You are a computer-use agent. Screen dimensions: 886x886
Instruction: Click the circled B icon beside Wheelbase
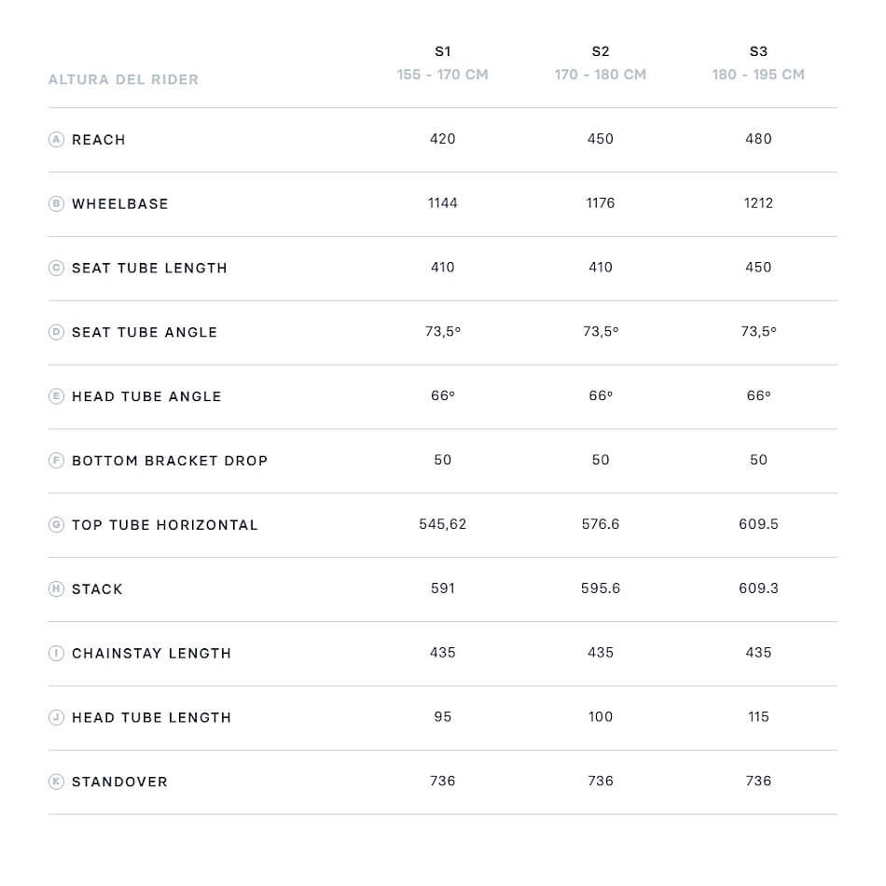tap(56, 204)
